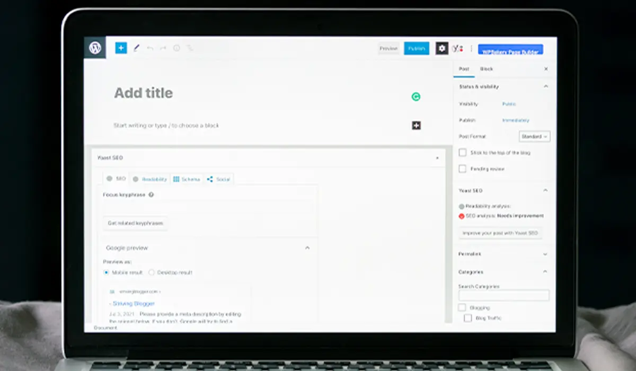Open the List View icon
The image size is (636, 371).
(x=190, y=48)
